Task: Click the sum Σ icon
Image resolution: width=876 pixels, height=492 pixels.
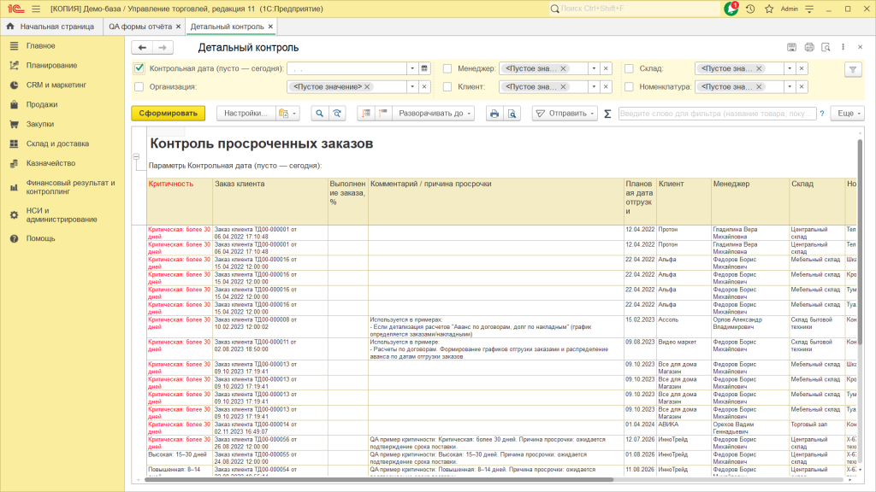Action: [608, 114]
